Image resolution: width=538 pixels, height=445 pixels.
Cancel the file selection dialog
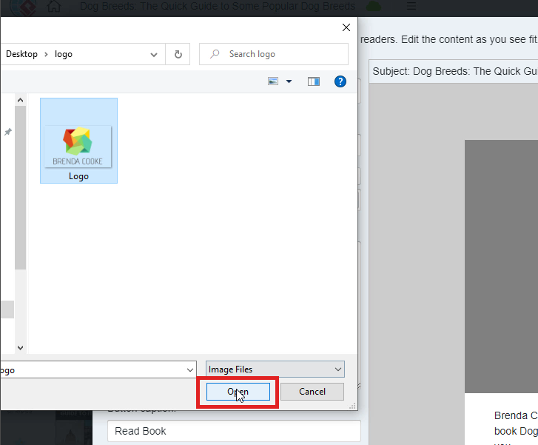(x=312, y=392)
